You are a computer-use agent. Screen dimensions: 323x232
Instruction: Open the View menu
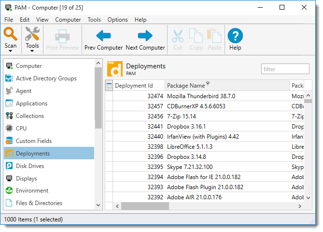pos(42,20)
